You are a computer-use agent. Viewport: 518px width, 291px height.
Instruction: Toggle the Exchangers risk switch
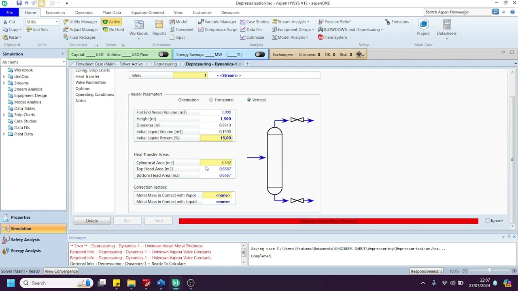pos(359,55)
